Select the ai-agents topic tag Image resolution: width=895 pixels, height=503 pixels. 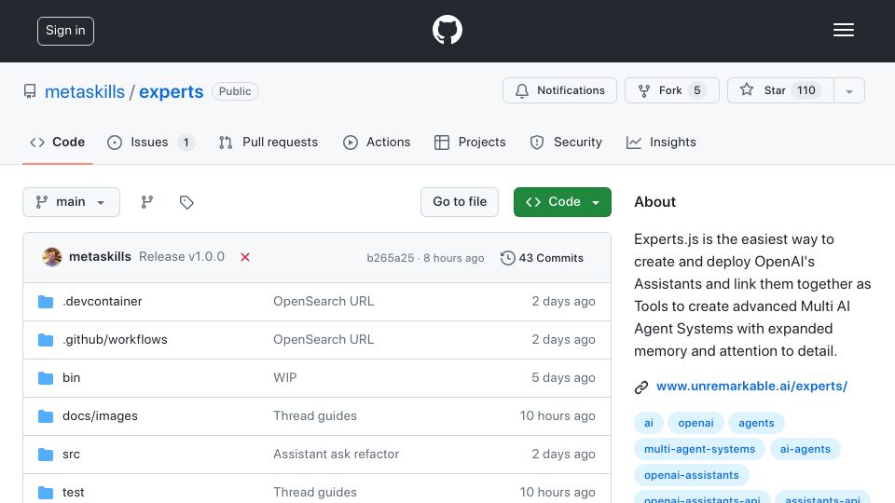click(x=805, y=449)
